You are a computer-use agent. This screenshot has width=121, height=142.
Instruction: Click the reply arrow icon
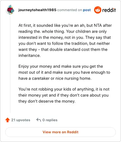39,120
